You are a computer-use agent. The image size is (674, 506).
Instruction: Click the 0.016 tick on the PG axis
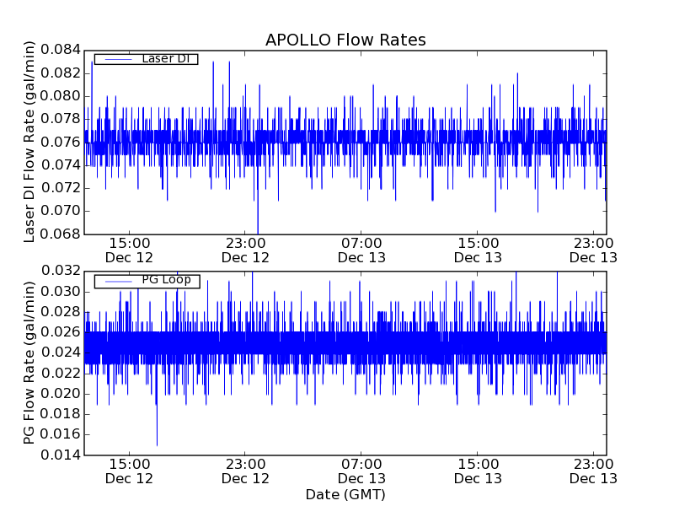61,434
